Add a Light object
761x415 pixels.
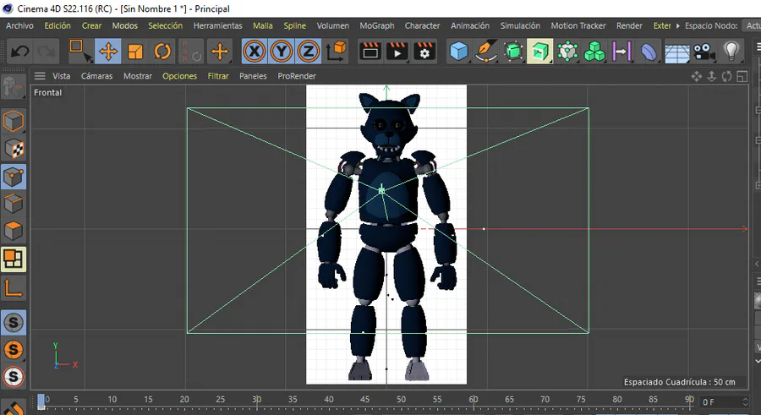(x=731, y=52)
